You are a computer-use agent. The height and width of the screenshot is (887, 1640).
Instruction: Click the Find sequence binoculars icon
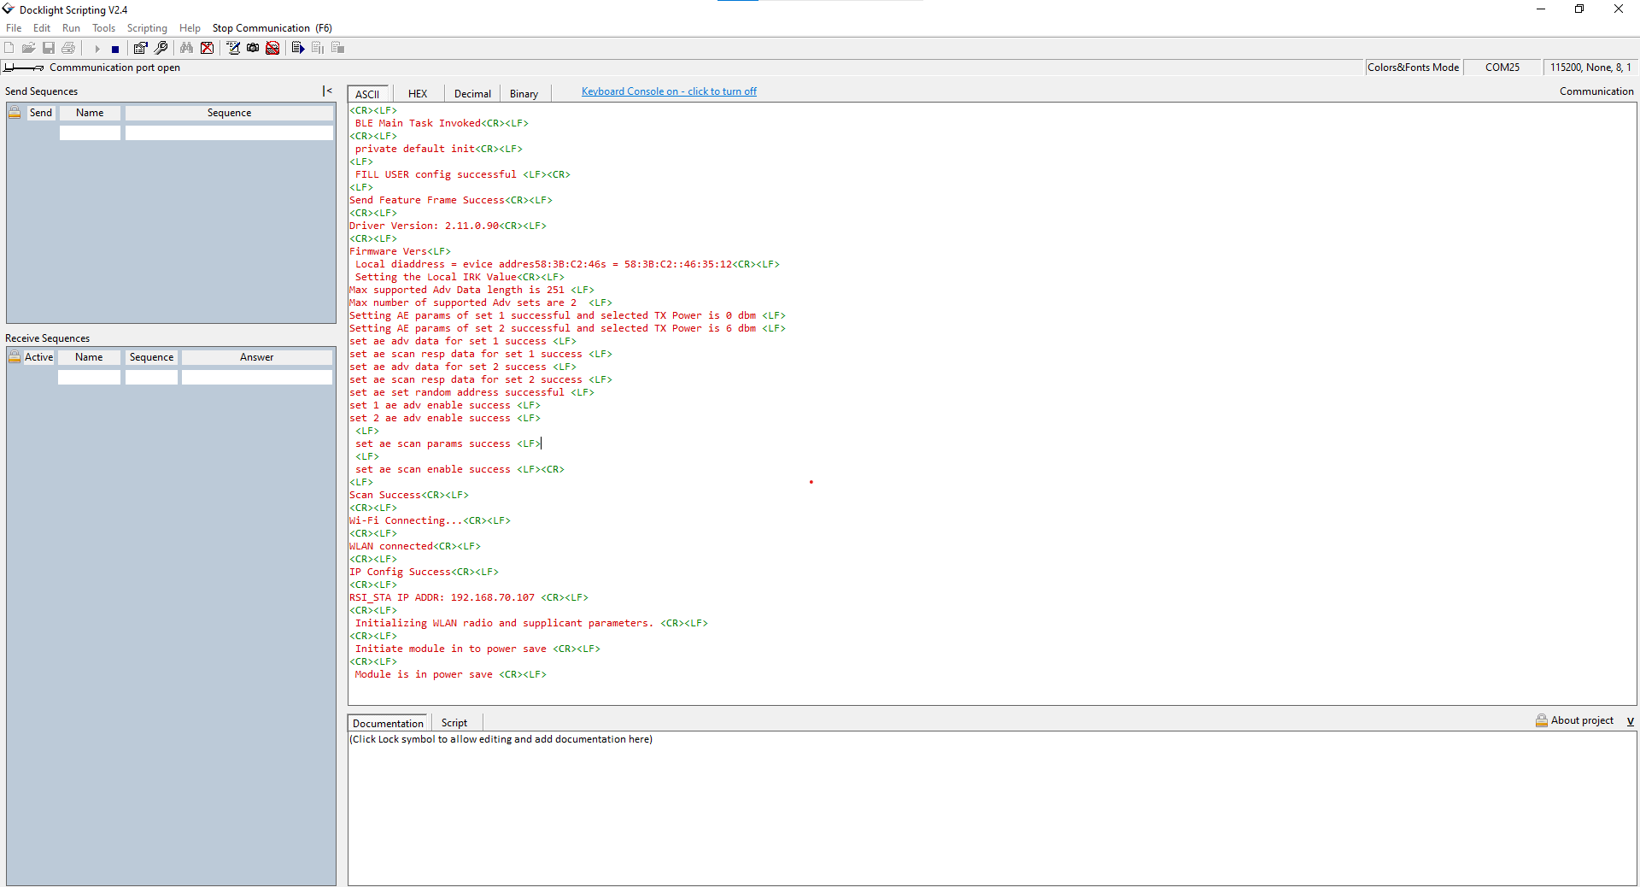pos(187,49)
